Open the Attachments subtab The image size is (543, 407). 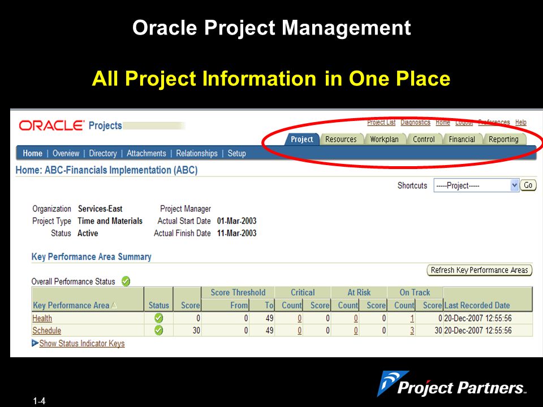click(x=146, y=153)
